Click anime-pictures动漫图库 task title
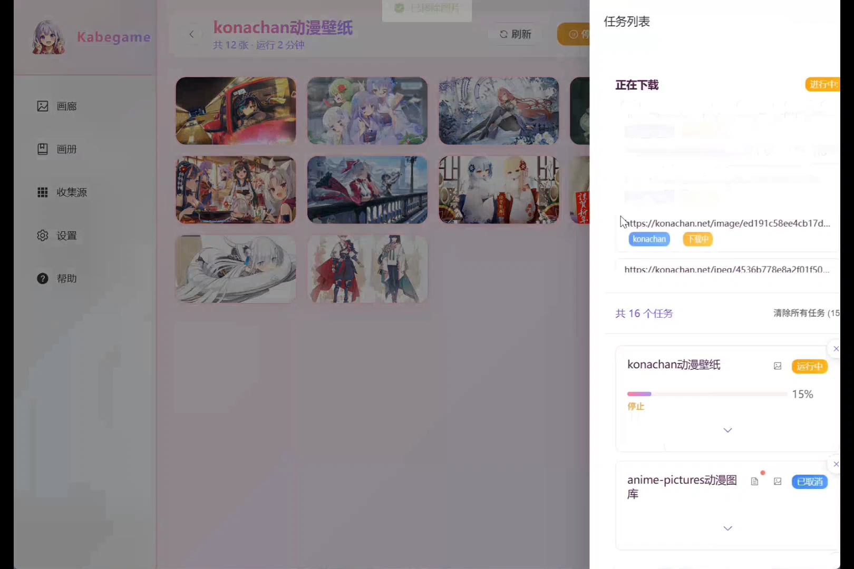 point(682,487)
